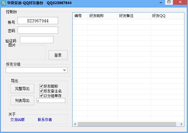Screen dimensions: 188x133
Task: Click the separator input field containing a comma
Action: 51,100
